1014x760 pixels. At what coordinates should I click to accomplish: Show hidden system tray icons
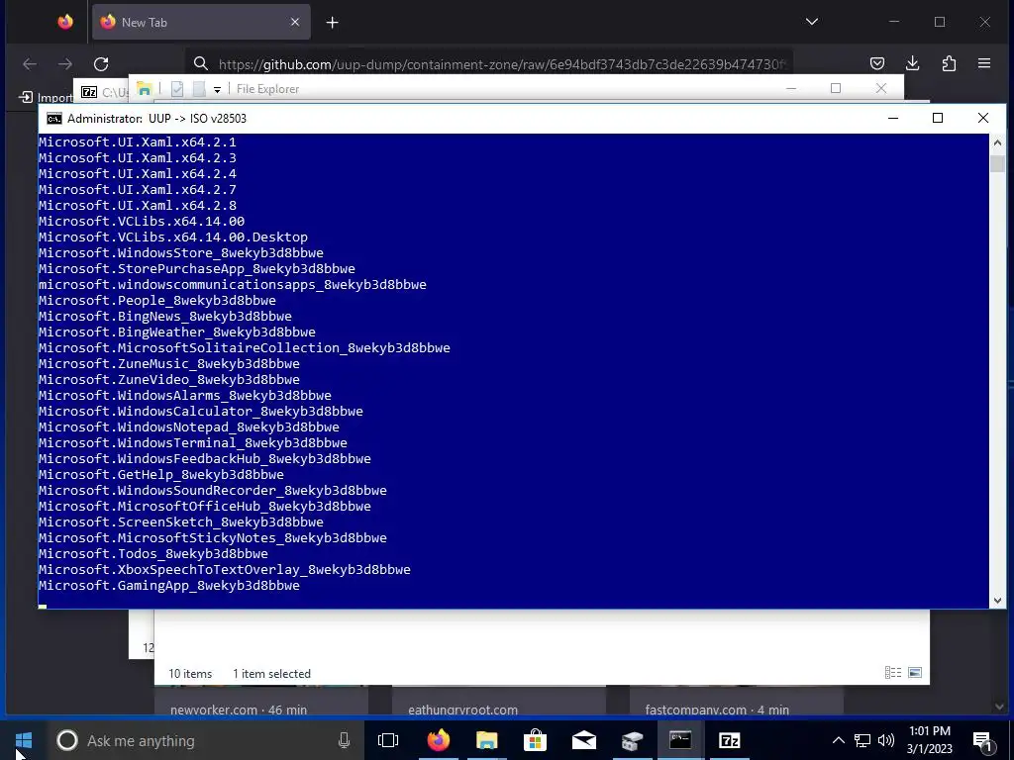pyautogui.click(x=838, y=740)
